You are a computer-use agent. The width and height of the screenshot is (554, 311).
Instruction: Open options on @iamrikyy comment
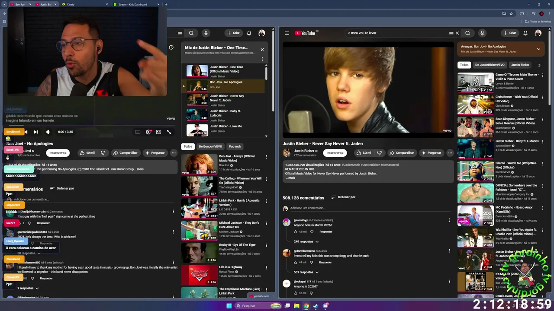[449, 221]
